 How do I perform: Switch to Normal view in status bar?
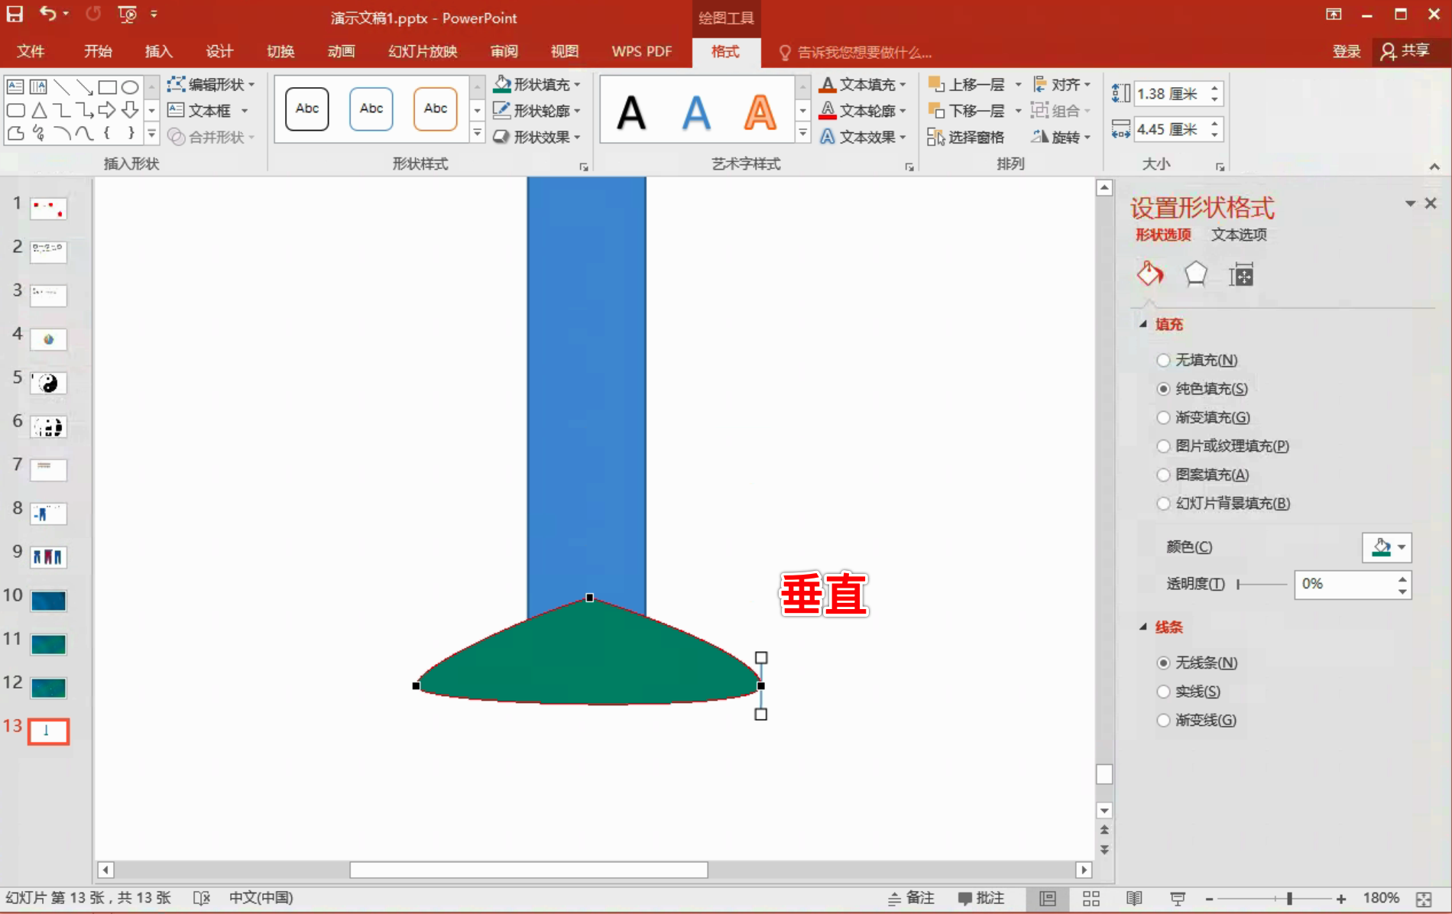1048,899
